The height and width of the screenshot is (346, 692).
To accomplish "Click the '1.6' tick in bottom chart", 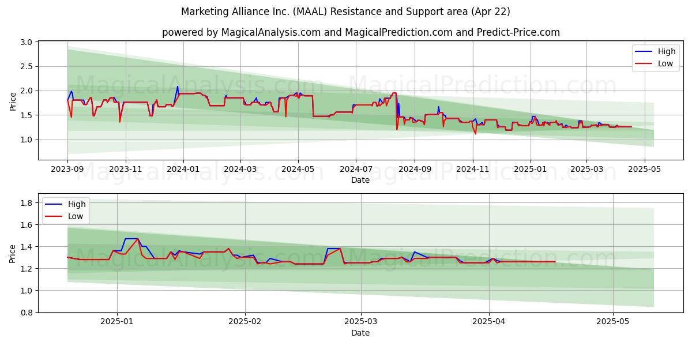I will 26,225.
